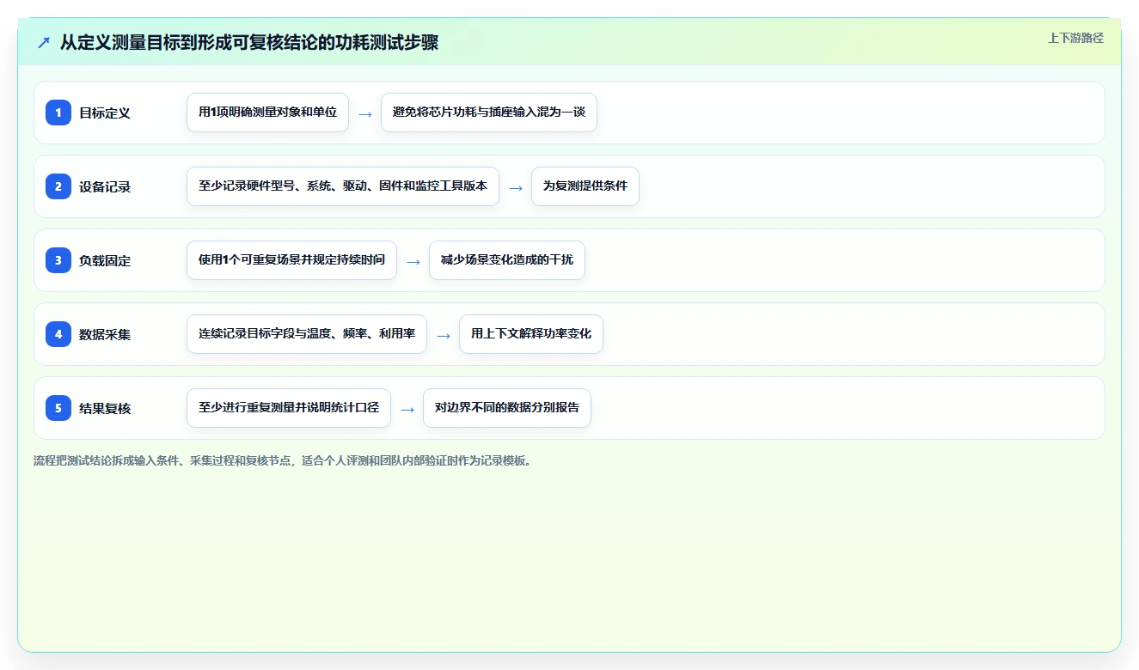
Task: Click step number 3 badge
Action: coord(58,260)
